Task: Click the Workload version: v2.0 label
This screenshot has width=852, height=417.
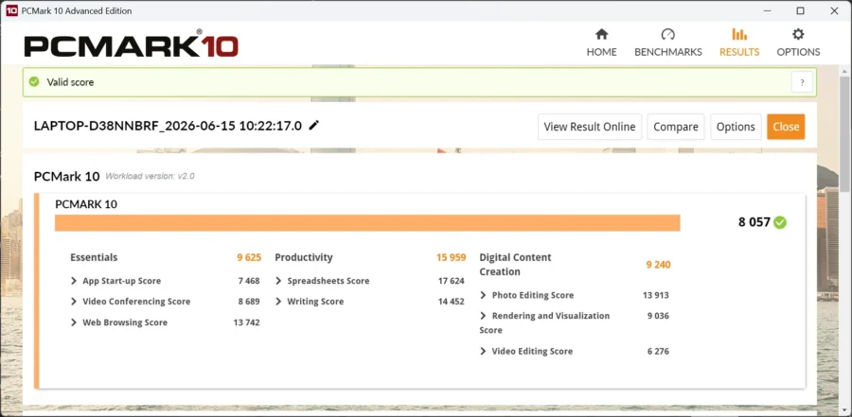Action: click(x=150, y=176)
